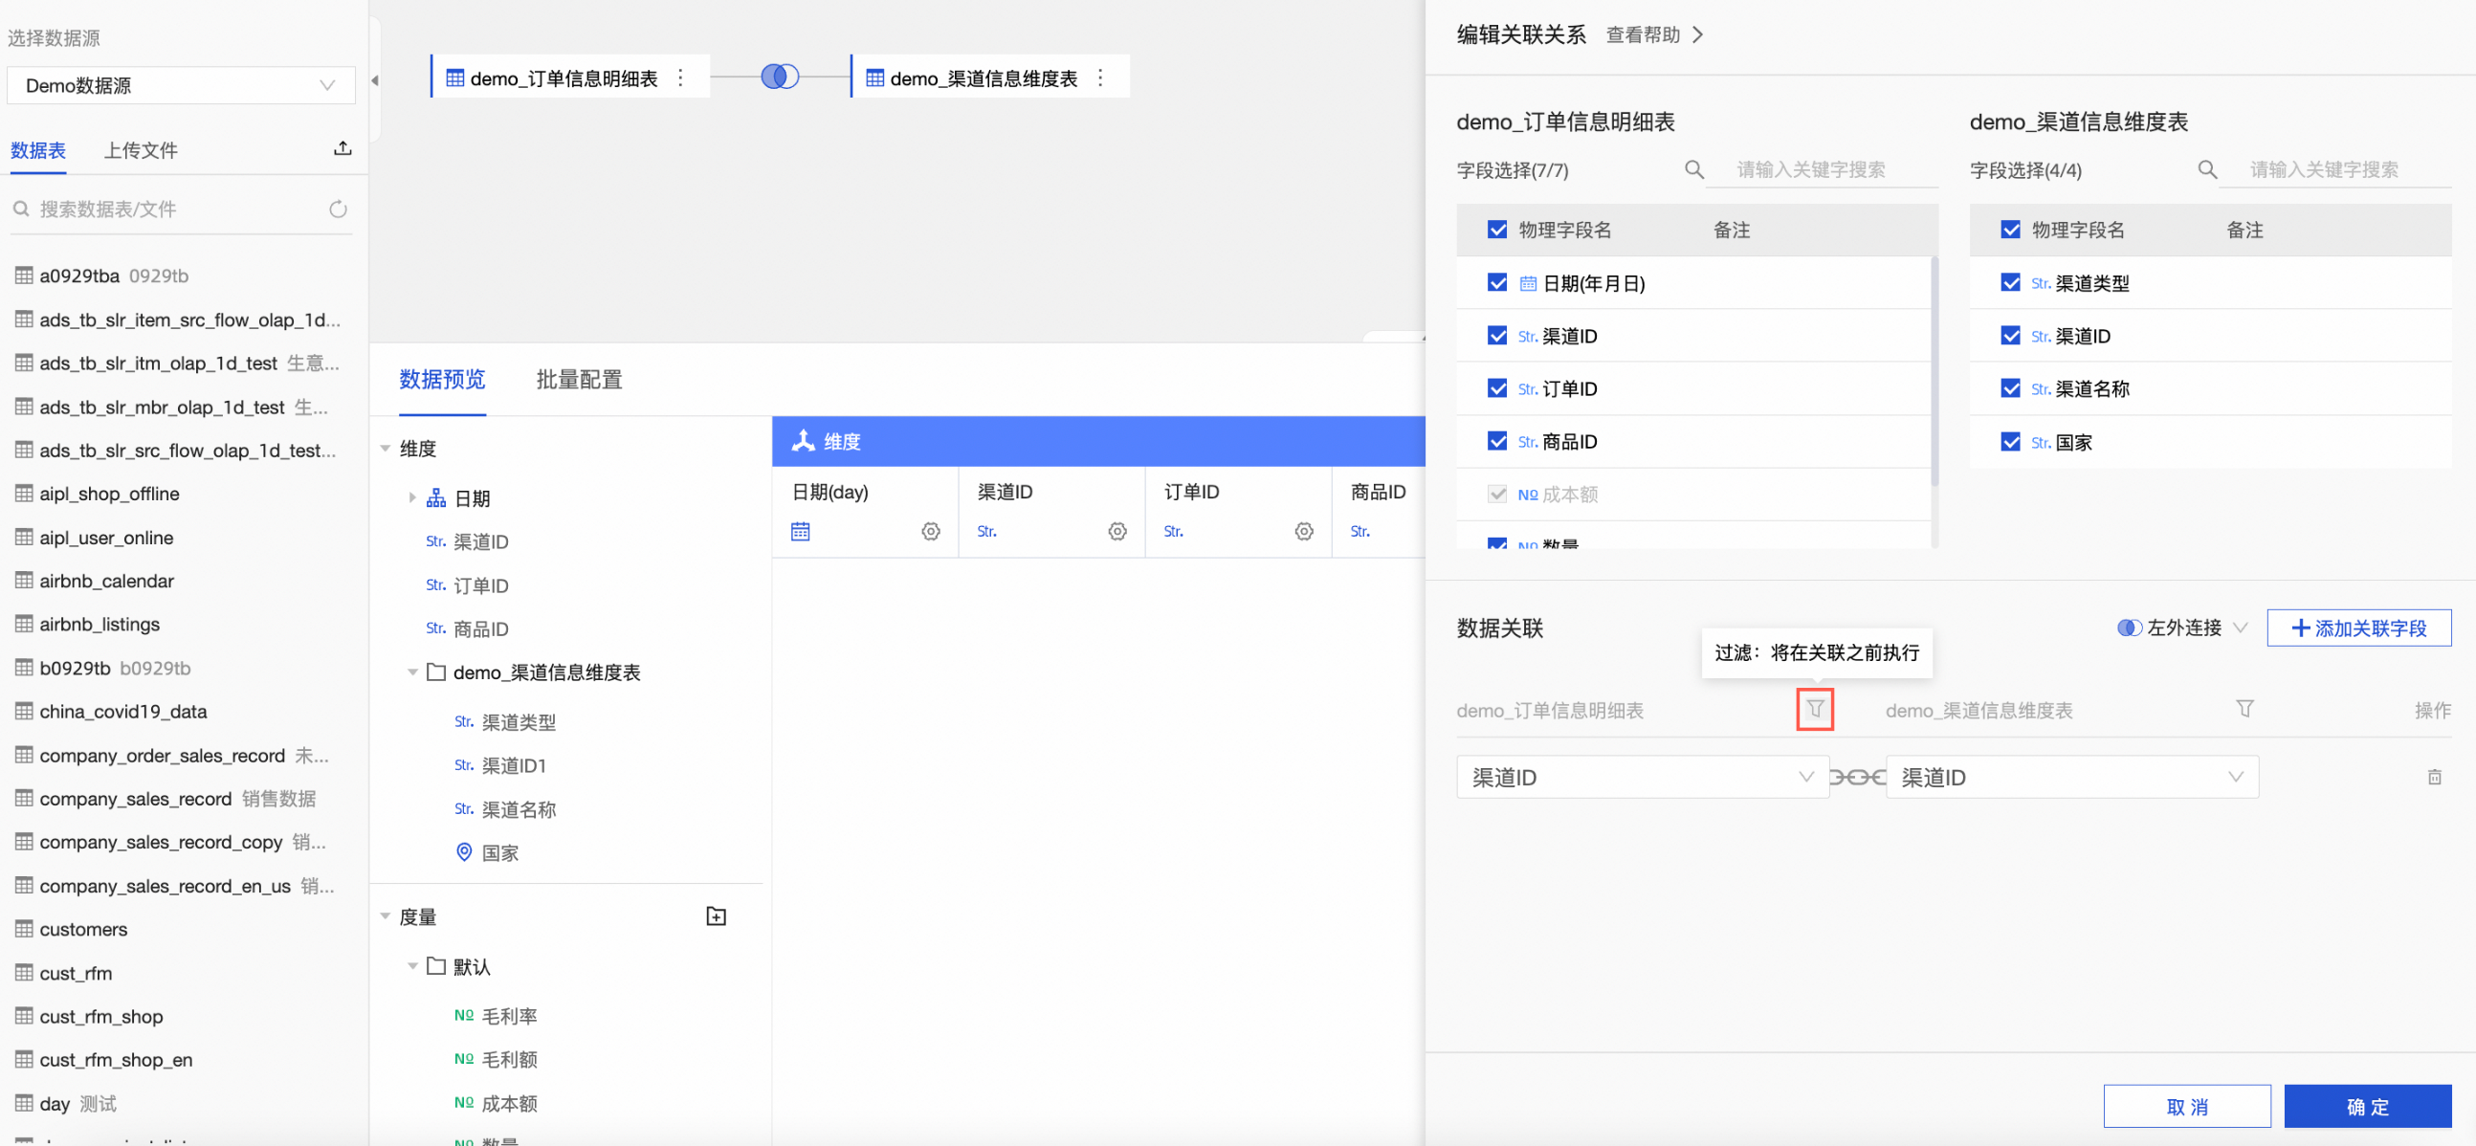Click filter icon for demo_订单信息明细表
This screenshot has height=1146, width=2476.
coord(1815,710)
